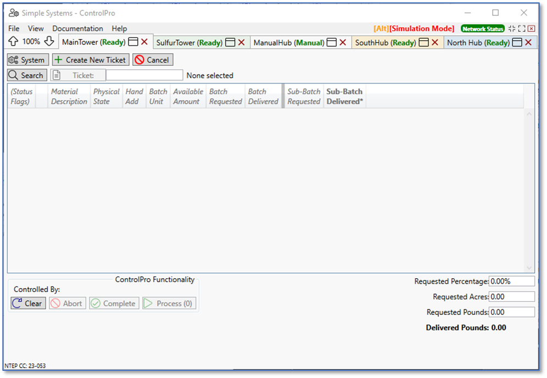
Task: Switch to the North Hub tab
Action: pyautogui.click(x=478, y=42)
